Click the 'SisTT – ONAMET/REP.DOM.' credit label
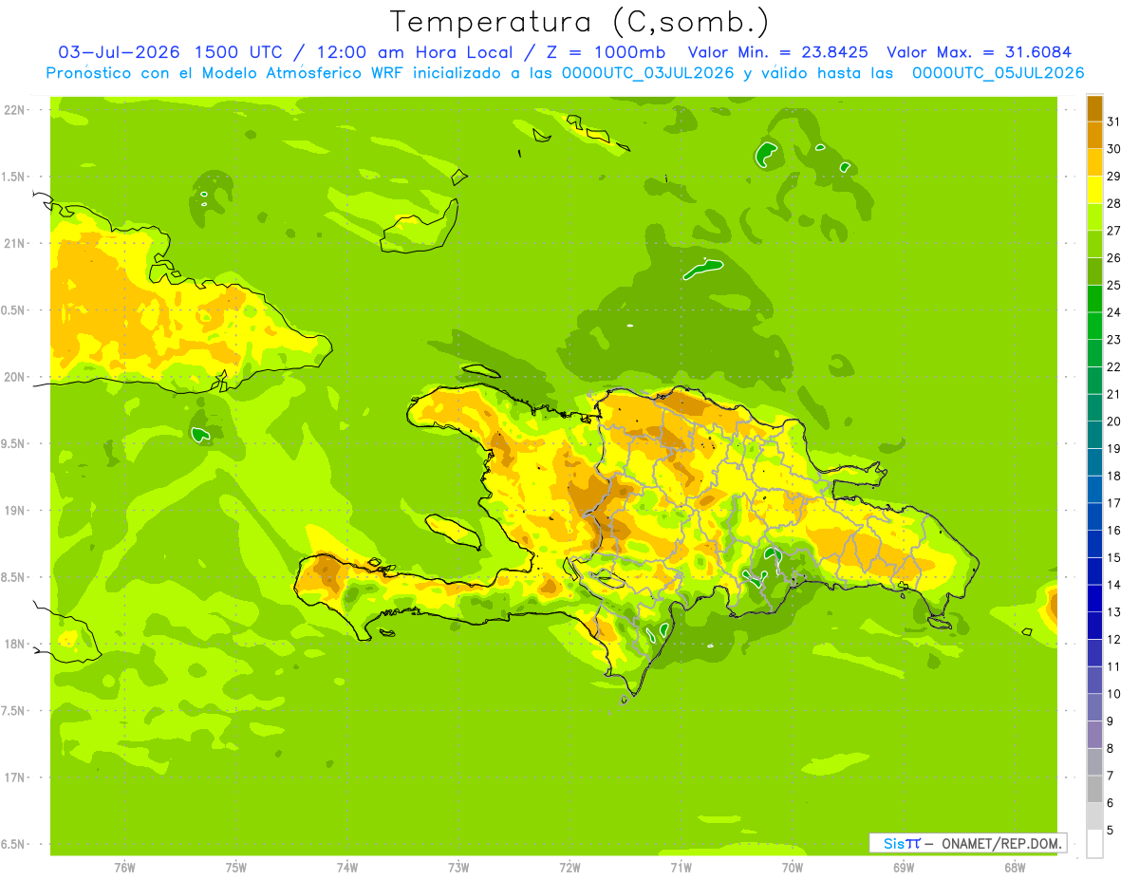The width and height of the screenshot is (1139, 880). point(967,843)
